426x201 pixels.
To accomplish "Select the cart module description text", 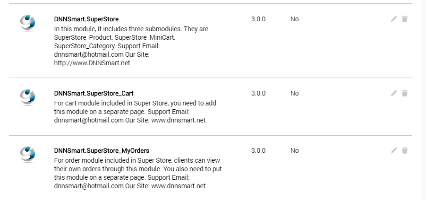I will [x=135, y=112].
